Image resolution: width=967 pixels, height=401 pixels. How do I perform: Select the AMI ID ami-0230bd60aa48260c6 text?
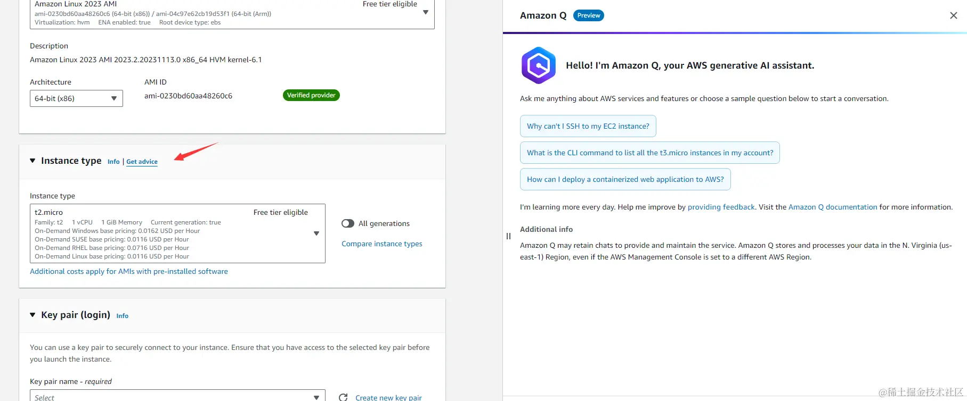coord(188,96)
